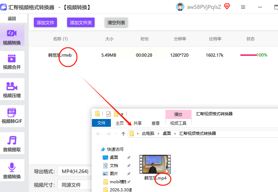Switch to the 视频转GIF tool
The image size is (278, 192).
[x=12, y=115]
